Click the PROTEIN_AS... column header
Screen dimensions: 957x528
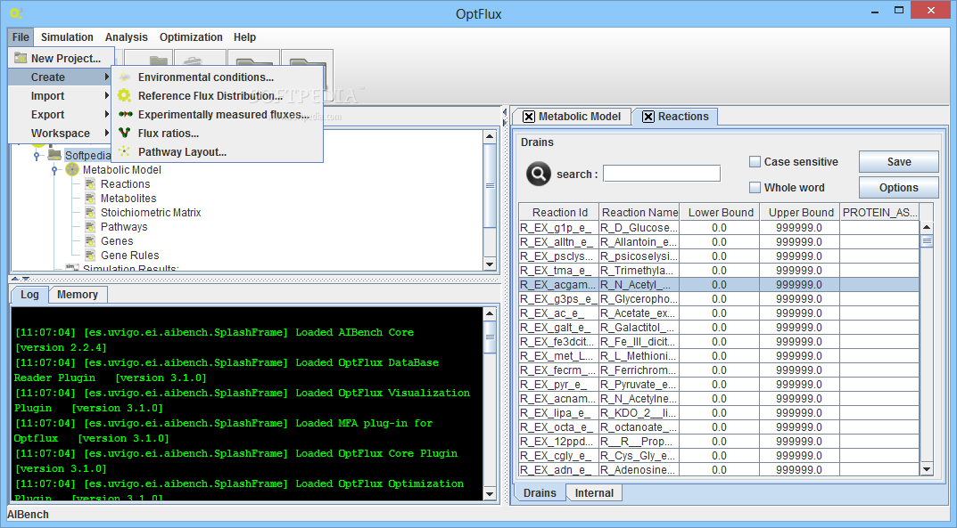click(879, 212)
